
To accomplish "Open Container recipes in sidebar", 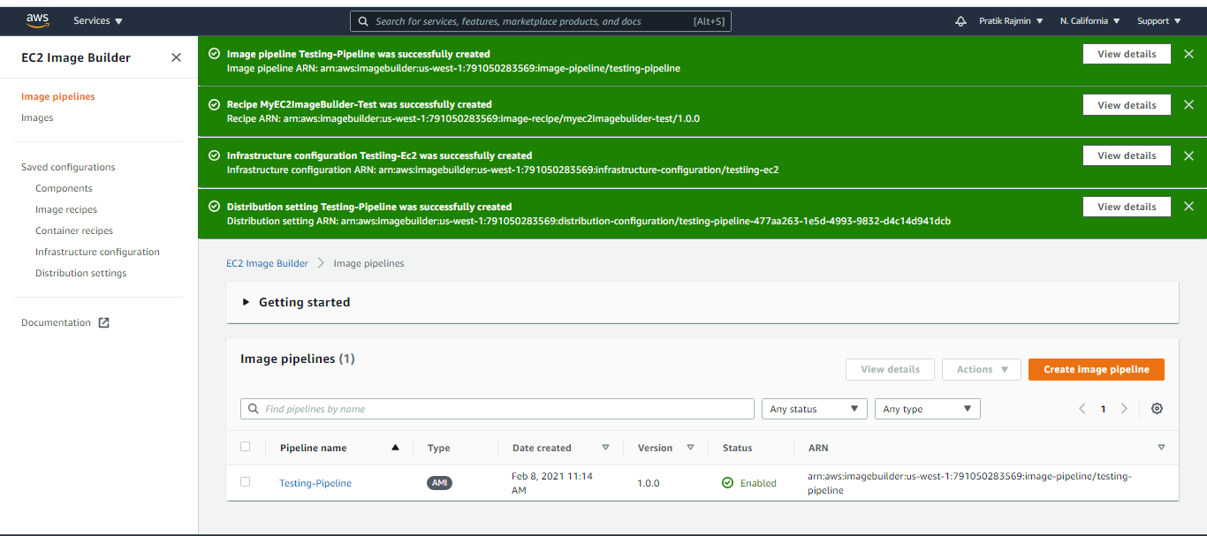I will tap(74, 230).
